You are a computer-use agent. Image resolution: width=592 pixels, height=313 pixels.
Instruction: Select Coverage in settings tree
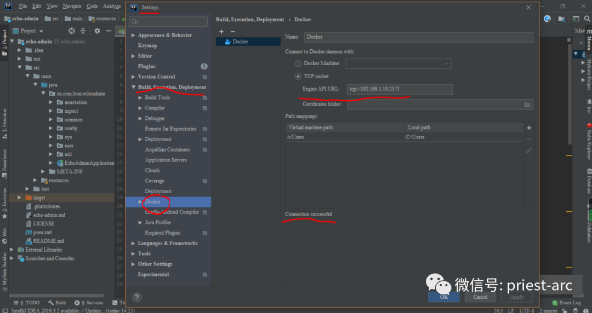(x=155, y=181)
